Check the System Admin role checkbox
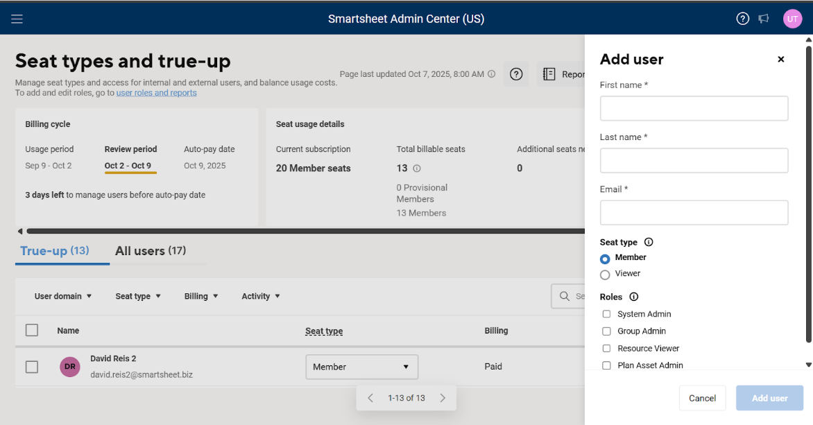 (606, 313)
